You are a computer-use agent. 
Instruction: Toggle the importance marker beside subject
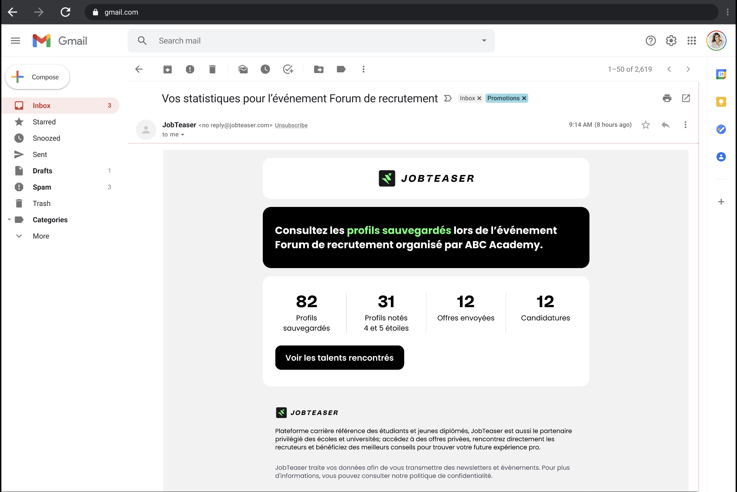click(x=448, y=98)
